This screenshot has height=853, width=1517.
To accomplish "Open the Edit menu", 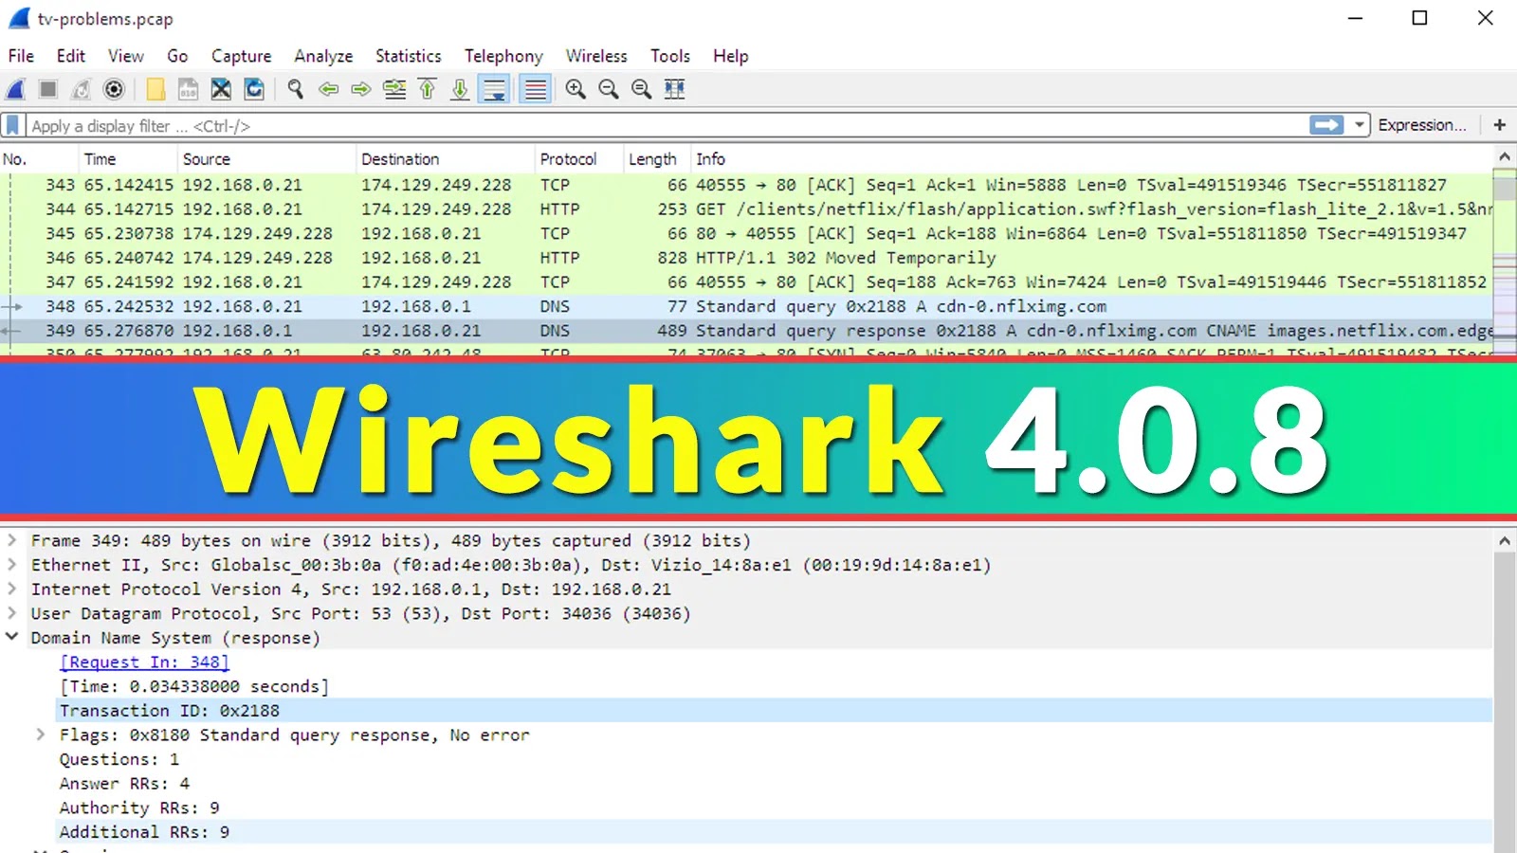I will (71, 56).
